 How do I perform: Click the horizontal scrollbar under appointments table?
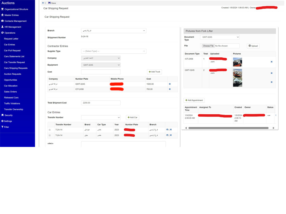click(x=228, y=128)
